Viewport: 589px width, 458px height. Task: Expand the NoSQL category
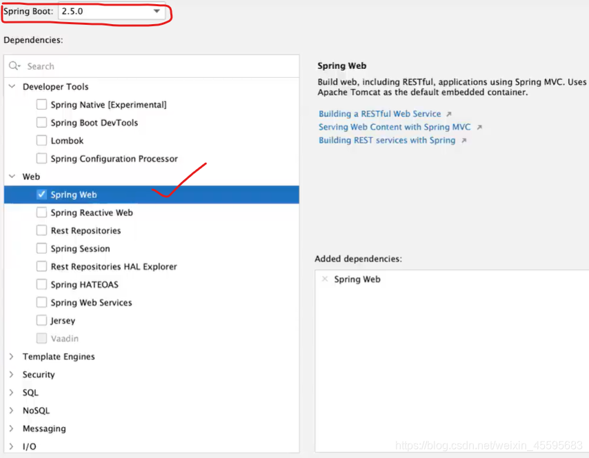click(x=11, y=410)
